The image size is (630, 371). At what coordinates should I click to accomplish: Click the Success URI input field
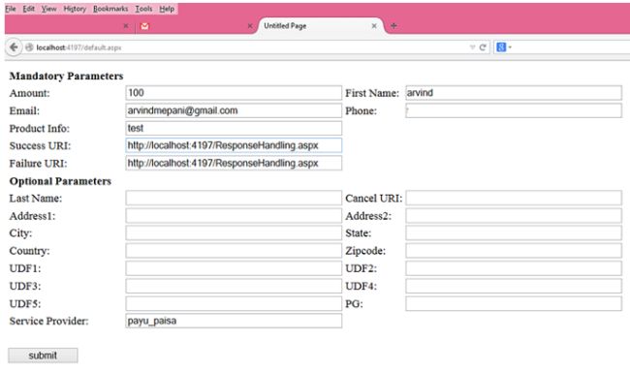click(x=234, y=145)
